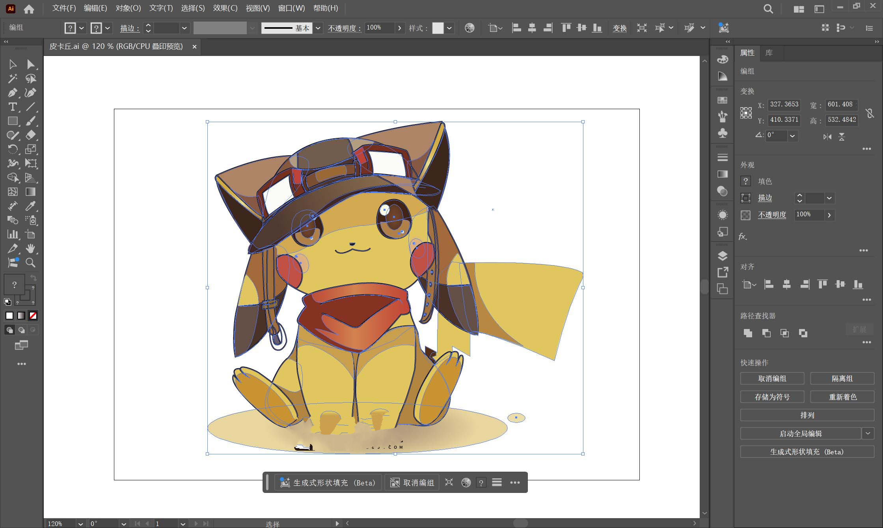Select the Artboard tool
Screen dimensions: 883x528
pyautogui.click(x=31, y=234)
